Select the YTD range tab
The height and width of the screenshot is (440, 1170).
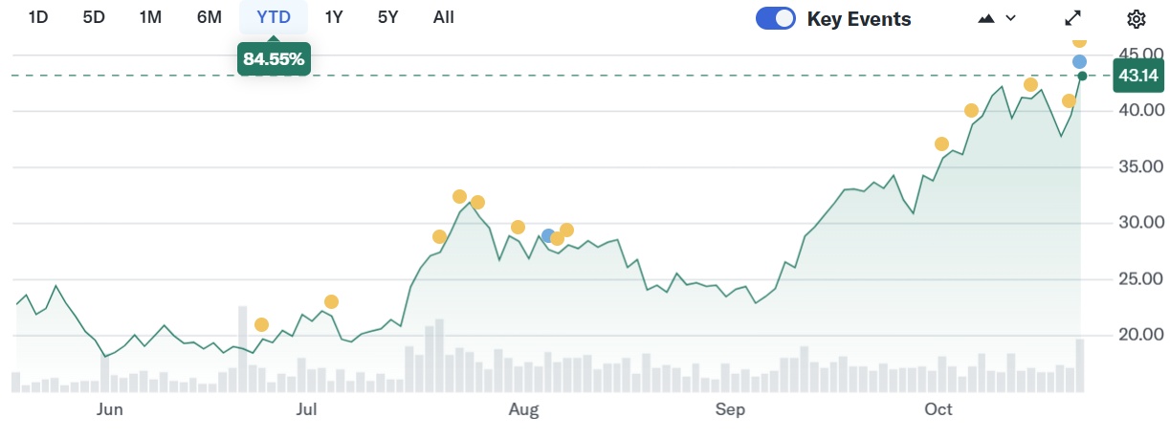274,16
